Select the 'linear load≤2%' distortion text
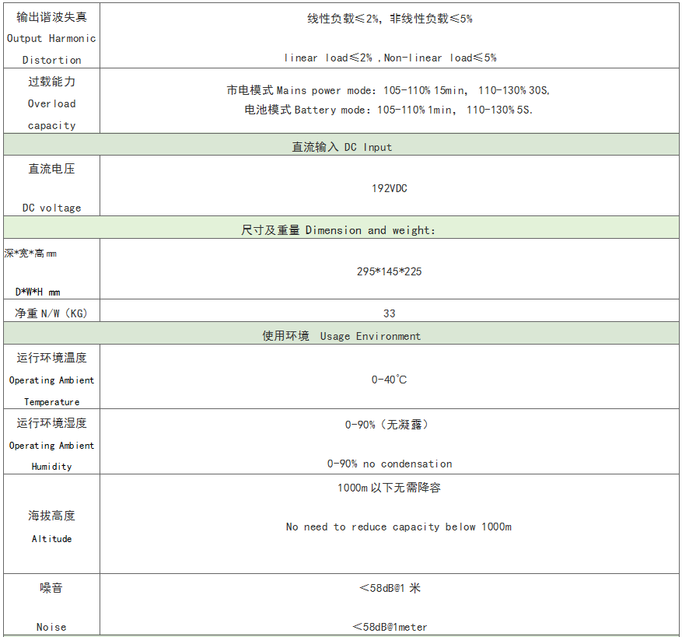 point(327,58)
